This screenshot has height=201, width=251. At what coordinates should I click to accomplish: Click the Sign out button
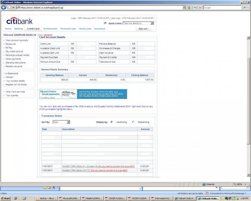pos(144,29)
